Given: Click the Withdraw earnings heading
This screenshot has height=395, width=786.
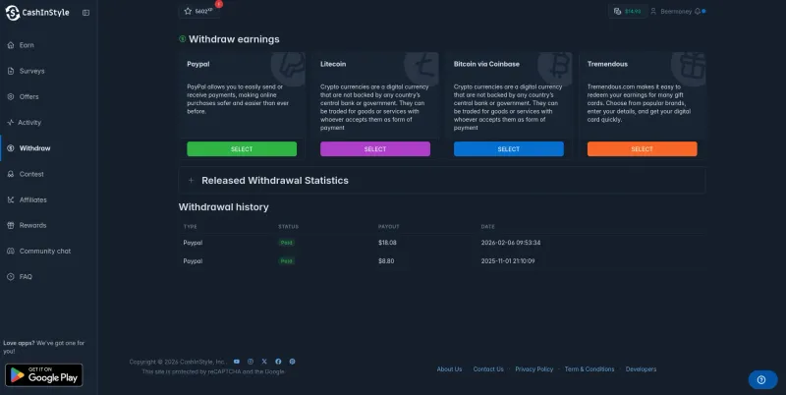Looking at the screenshot, I should [234, 39].
